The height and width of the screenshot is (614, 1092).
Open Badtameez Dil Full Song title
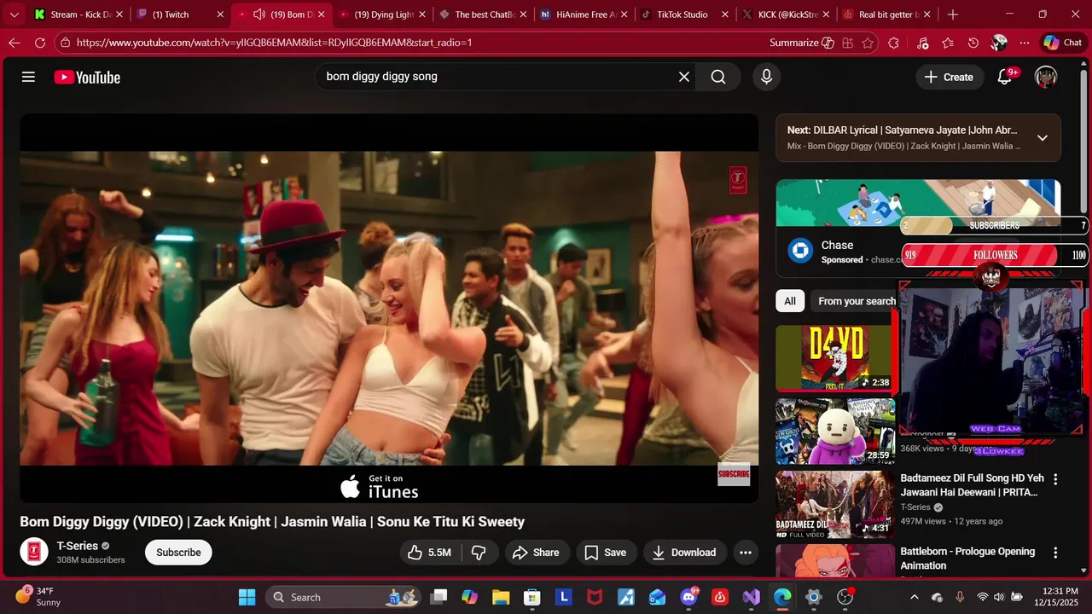coord(973,485)
